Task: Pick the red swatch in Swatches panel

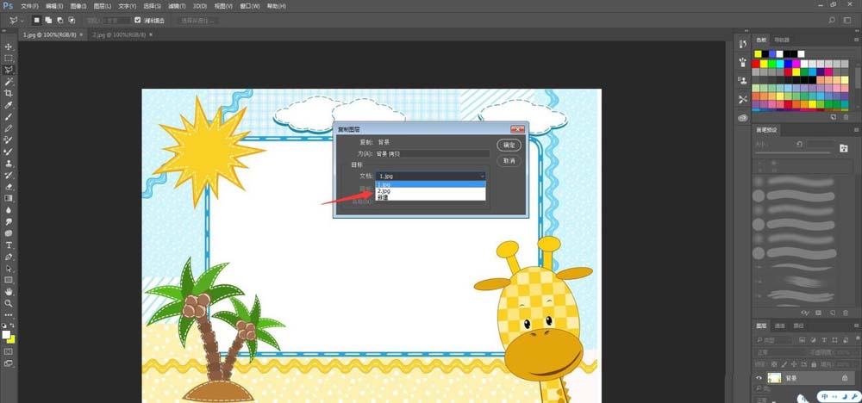Action: pos(756,64)
